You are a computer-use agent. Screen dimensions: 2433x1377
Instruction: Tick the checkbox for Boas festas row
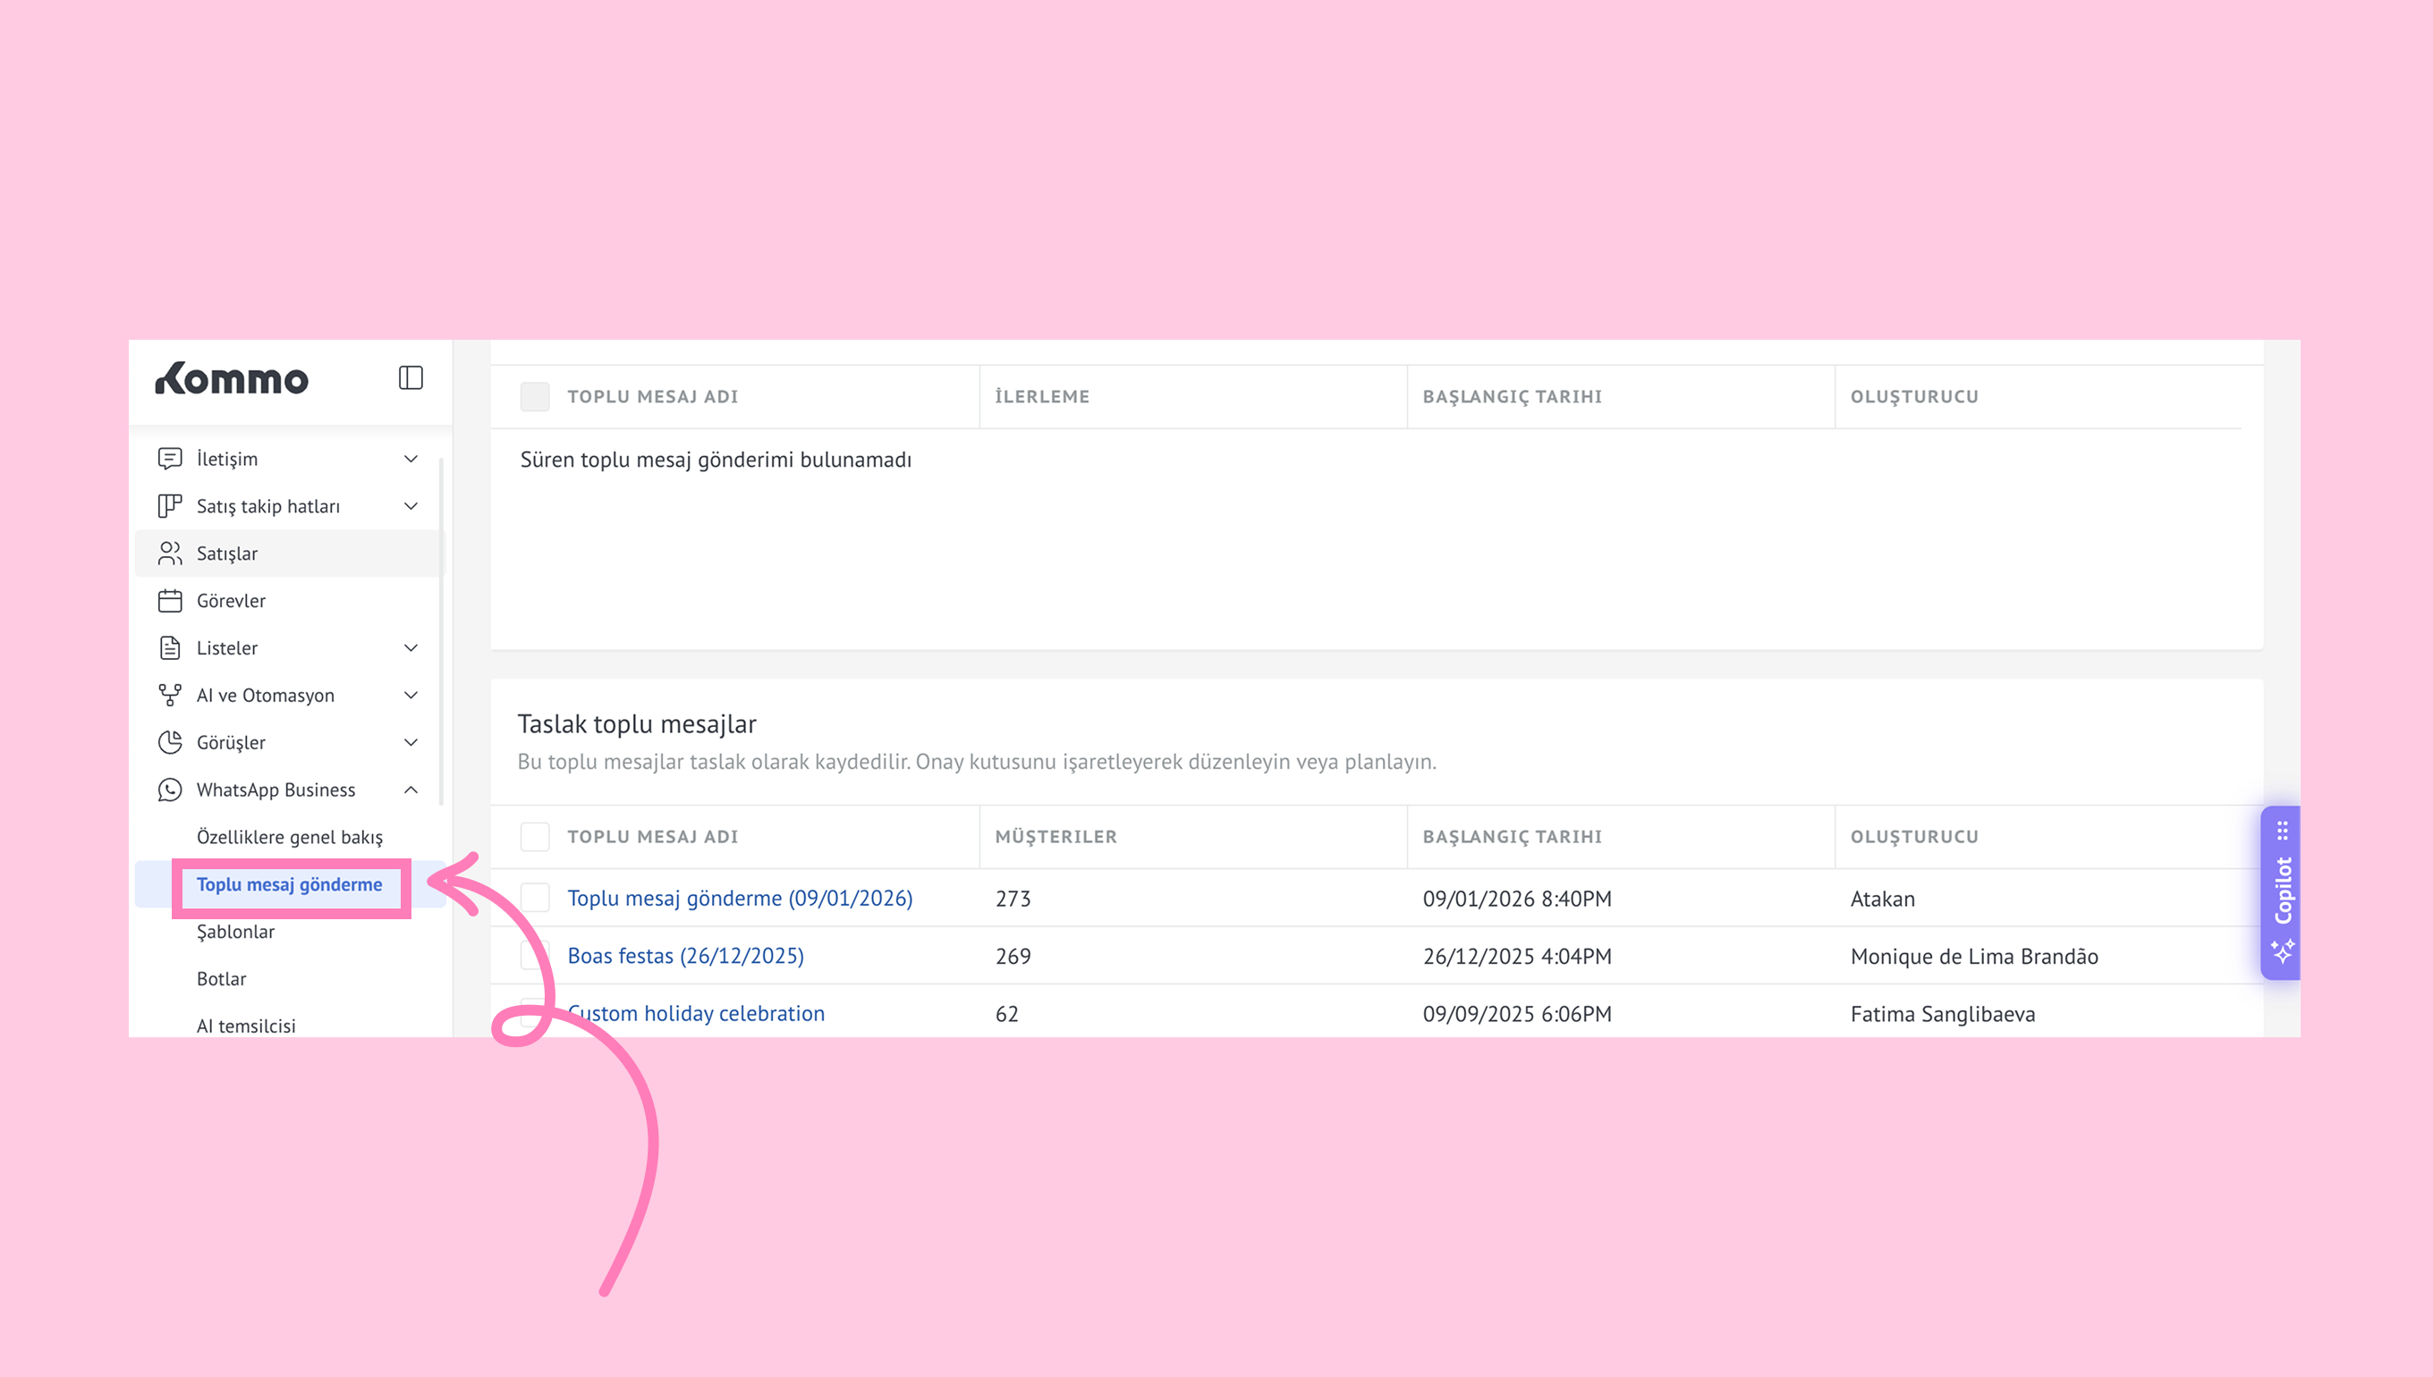click(531, 955)
